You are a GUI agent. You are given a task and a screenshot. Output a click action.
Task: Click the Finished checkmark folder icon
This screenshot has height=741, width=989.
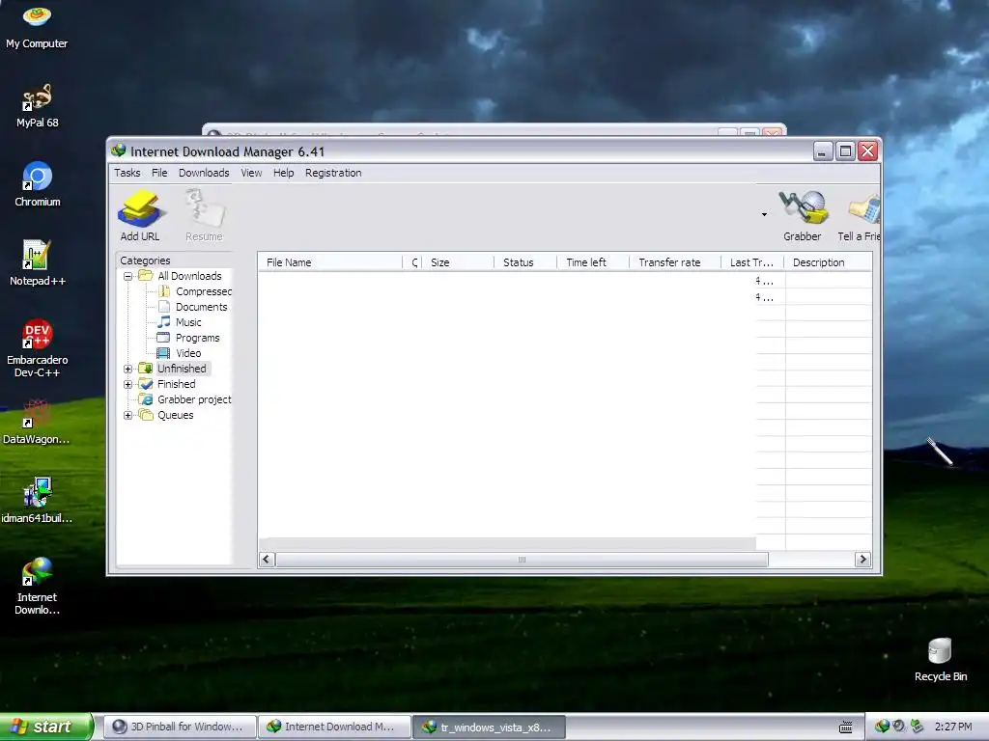pos(146,384)
